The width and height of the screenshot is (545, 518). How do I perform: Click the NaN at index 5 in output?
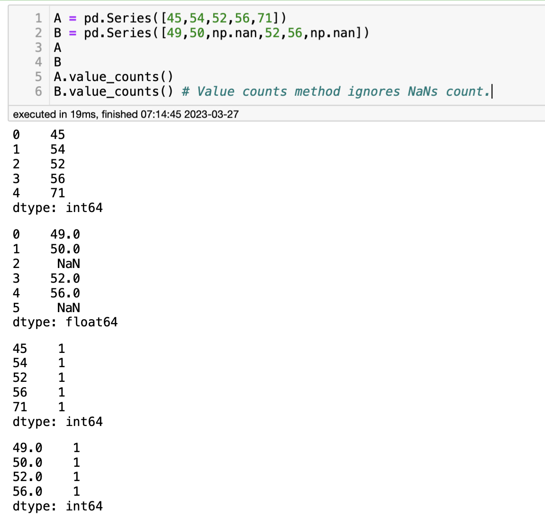(x=68, y=308)
